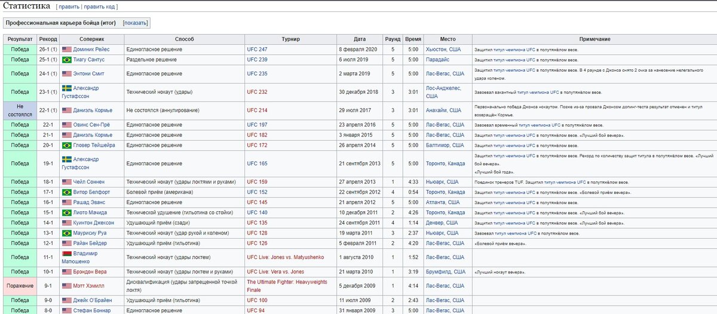Click Sweden flag in the UFC 165 row

pos(67,159)
